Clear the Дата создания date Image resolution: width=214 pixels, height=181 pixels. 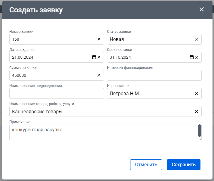pos(99,57)
